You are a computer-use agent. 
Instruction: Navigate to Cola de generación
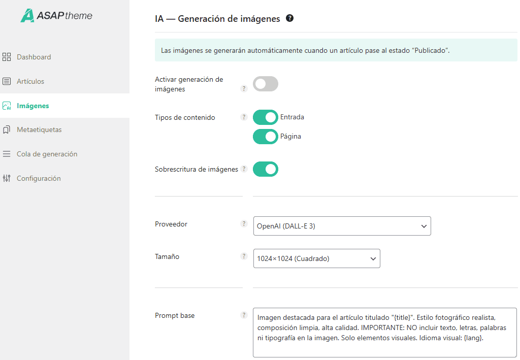tap(47, 154)
